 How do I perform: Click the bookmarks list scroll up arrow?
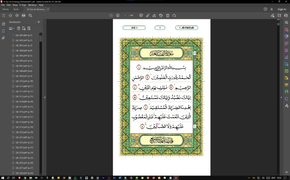point(41,34)
